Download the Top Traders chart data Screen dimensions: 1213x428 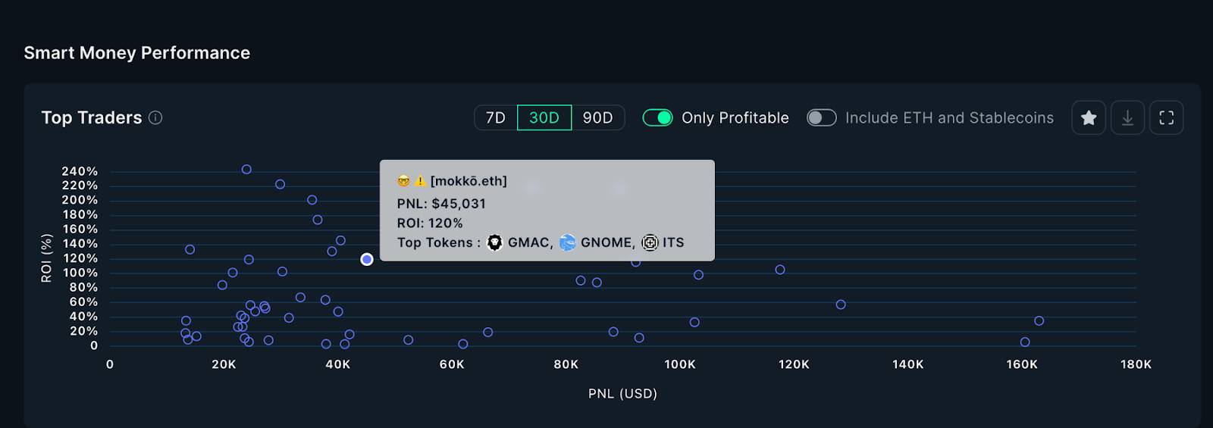[1127, 118]
